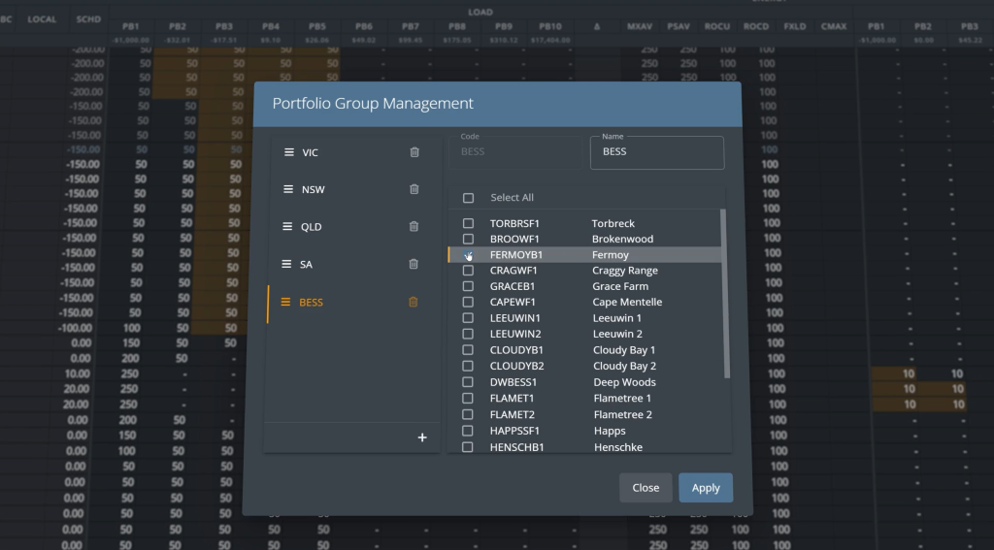Add a new portfolio group
Screen dimensions: 994x550
[422, 437]
